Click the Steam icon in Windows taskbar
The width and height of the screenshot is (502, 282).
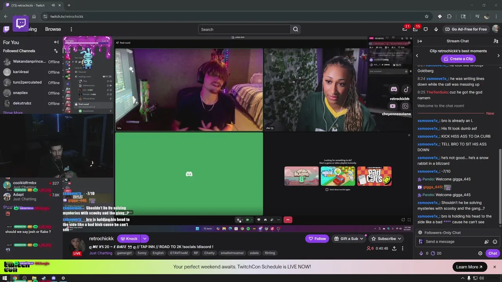tap(44, 278)
